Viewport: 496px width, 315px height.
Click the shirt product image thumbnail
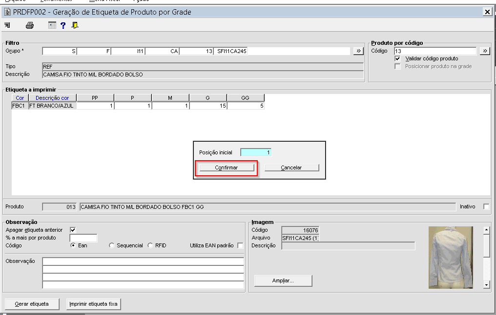pyautogui.click(x=451, y=257)
